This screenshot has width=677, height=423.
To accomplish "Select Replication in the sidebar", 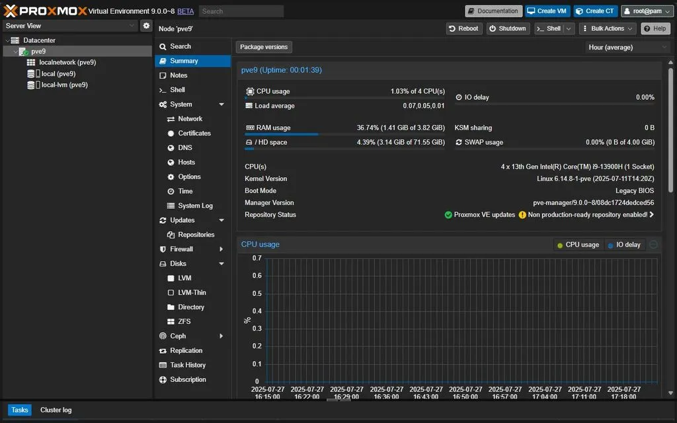I will tap(185, 350).
